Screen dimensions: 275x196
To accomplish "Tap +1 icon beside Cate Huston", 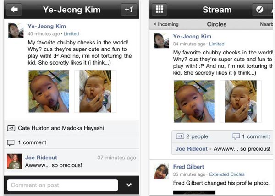I will pos(11,128).
